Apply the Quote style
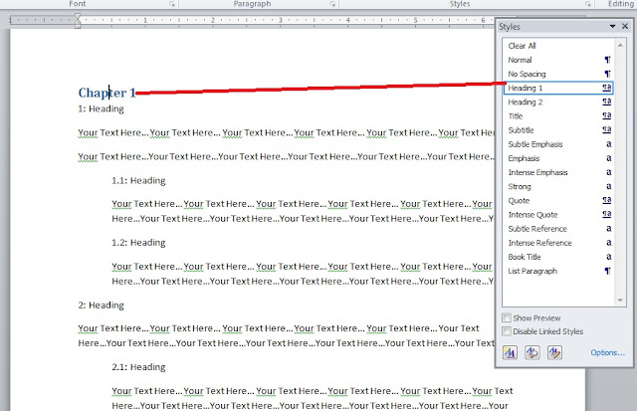Image resolution: width=637 pixels, height=411 pixels. (558, 201)
